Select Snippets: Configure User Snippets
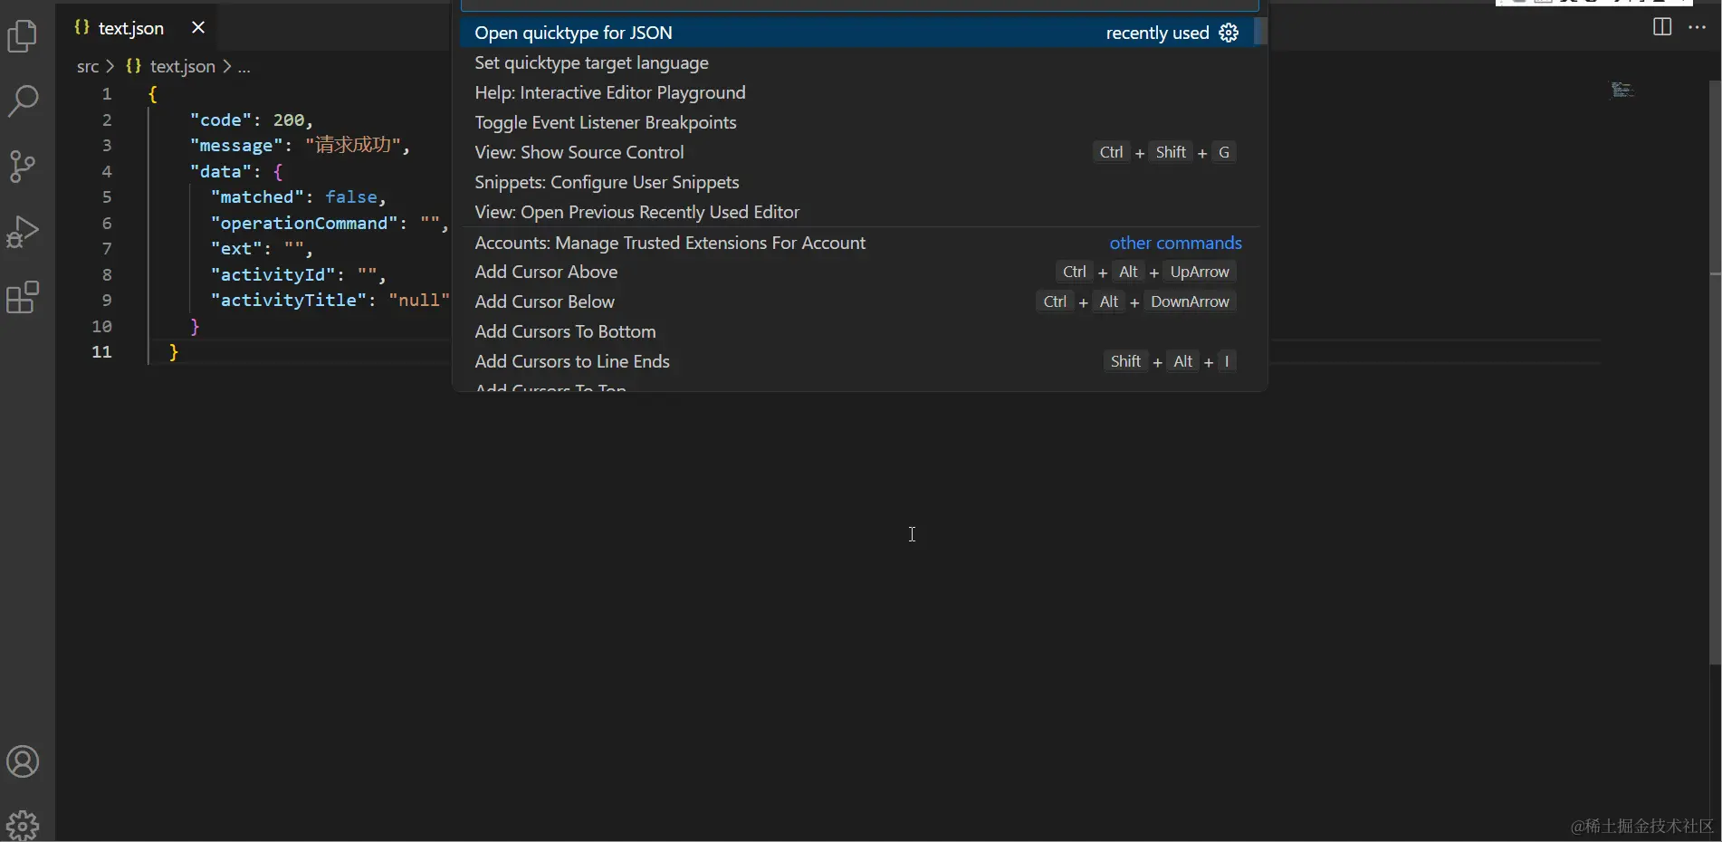The width and height of the screenshot is (1722, 842). pos(856,182)
